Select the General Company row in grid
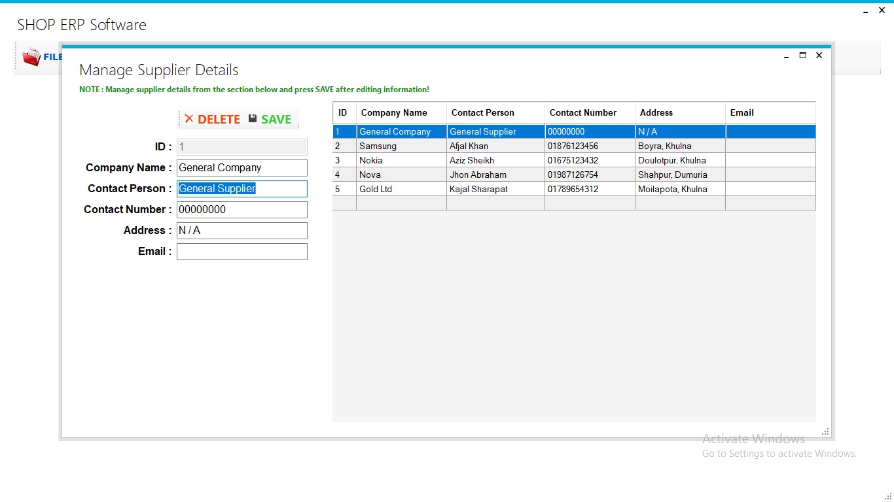 coord(458,131)
